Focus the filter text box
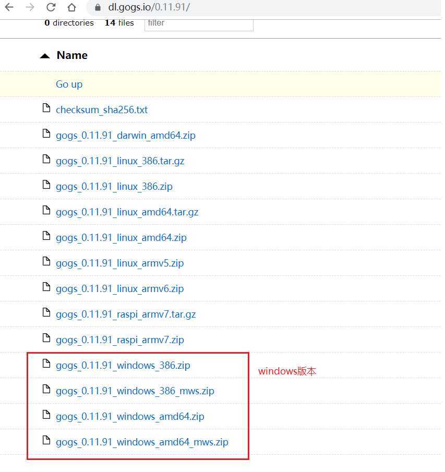This screenshot has height=472, width=445. pos(199,24)
